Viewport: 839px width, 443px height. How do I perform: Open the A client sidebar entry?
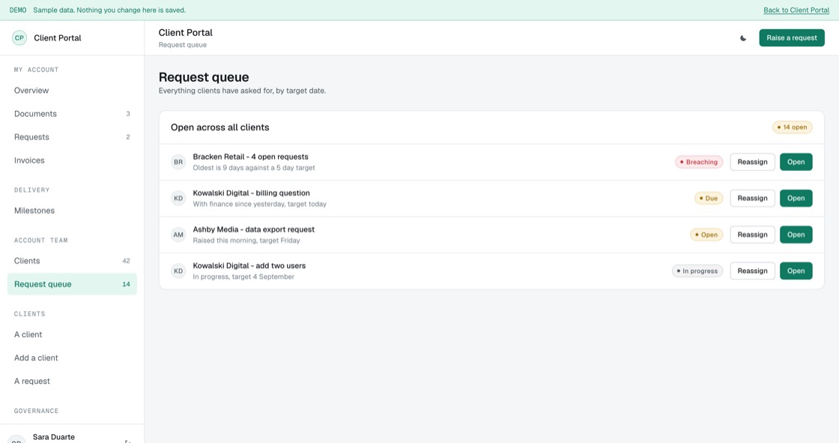coord(72,334)
